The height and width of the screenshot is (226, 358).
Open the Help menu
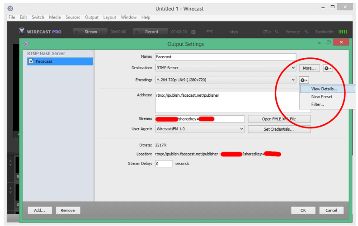(146, 17)
